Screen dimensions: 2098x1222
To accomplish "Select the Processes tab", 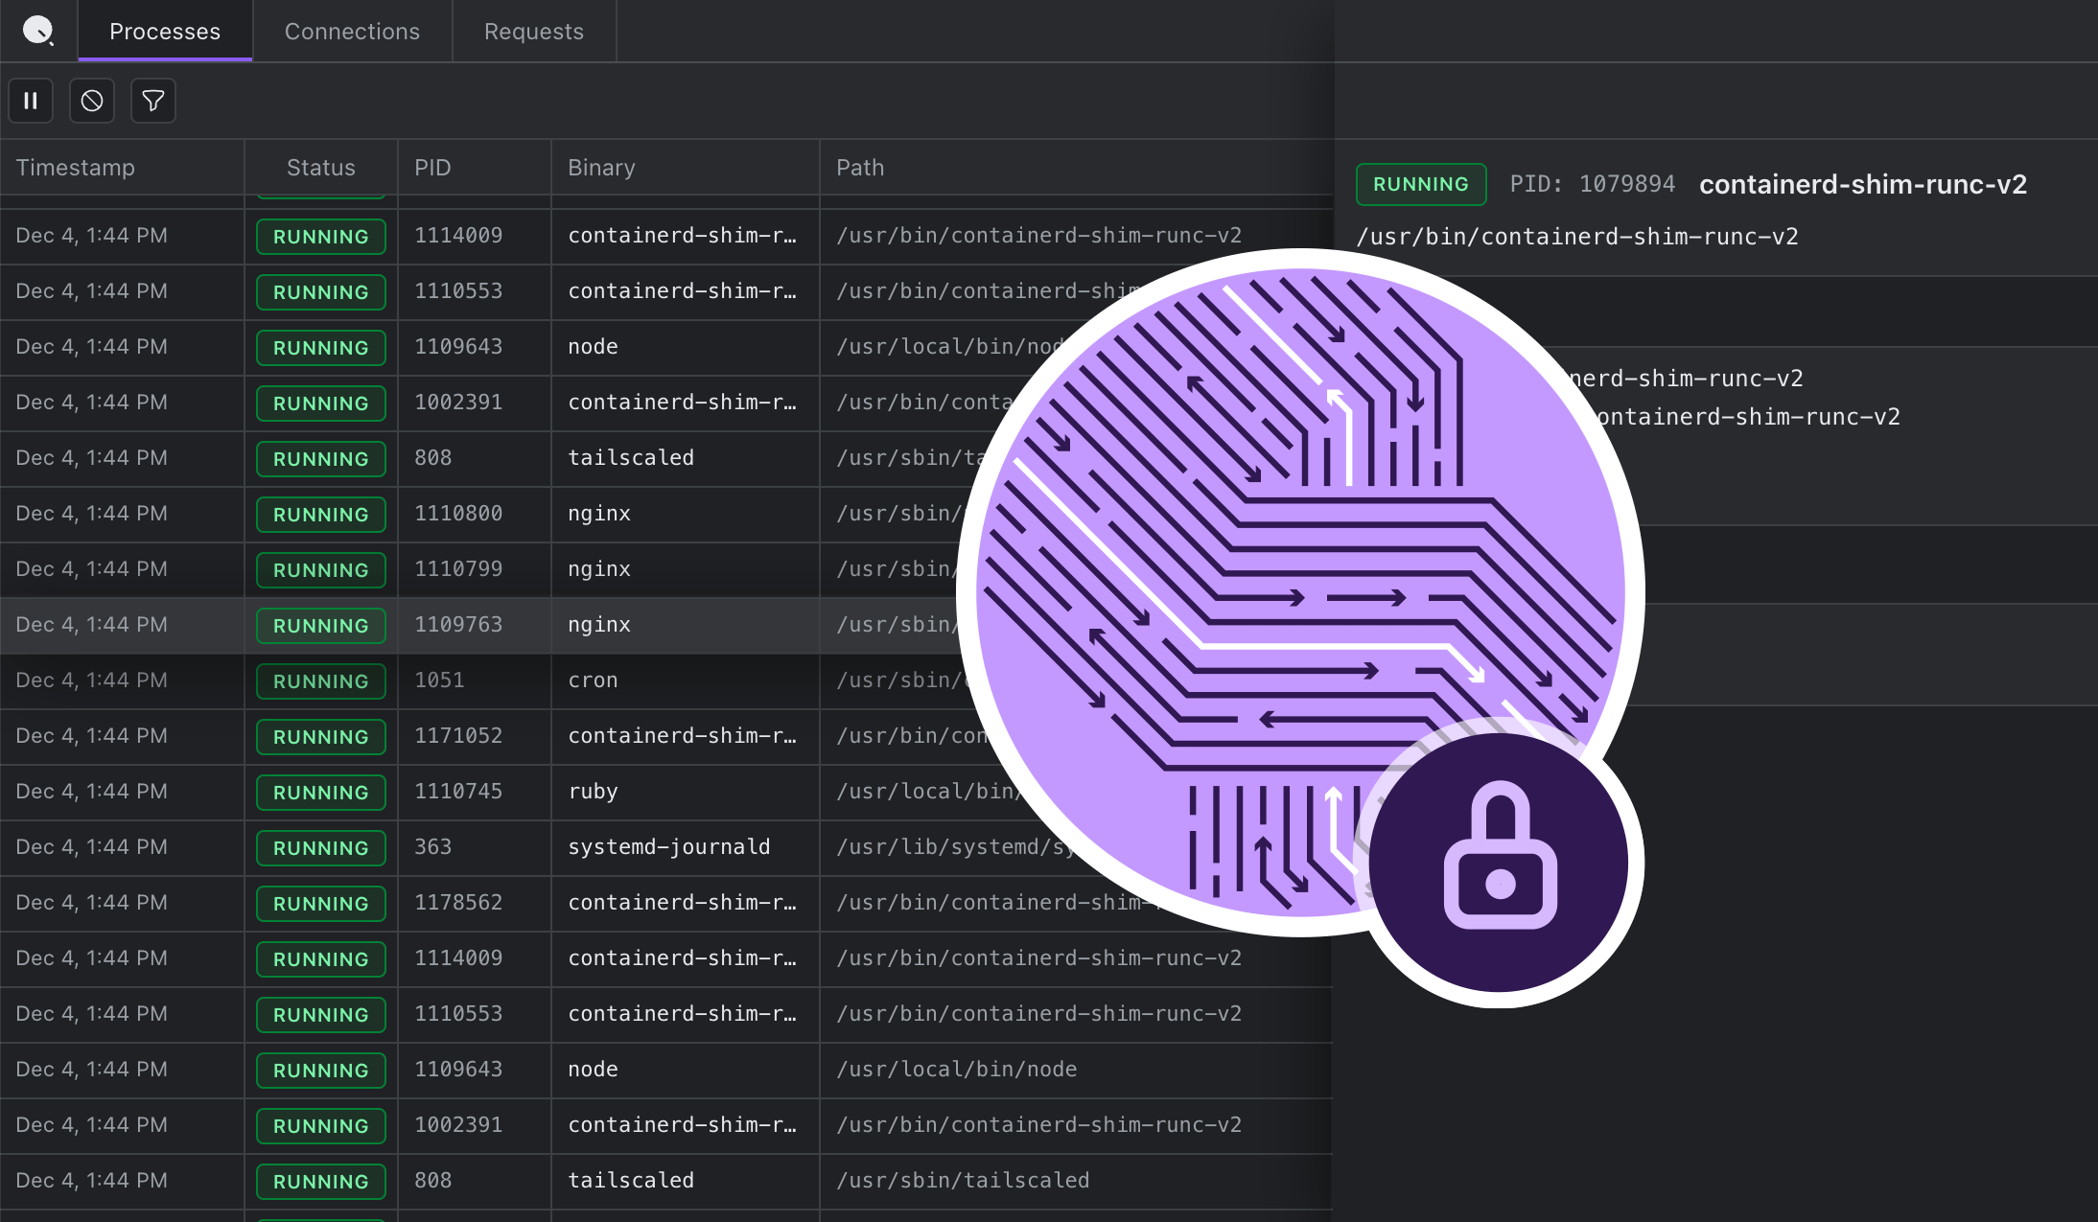I will click(164, 31).
